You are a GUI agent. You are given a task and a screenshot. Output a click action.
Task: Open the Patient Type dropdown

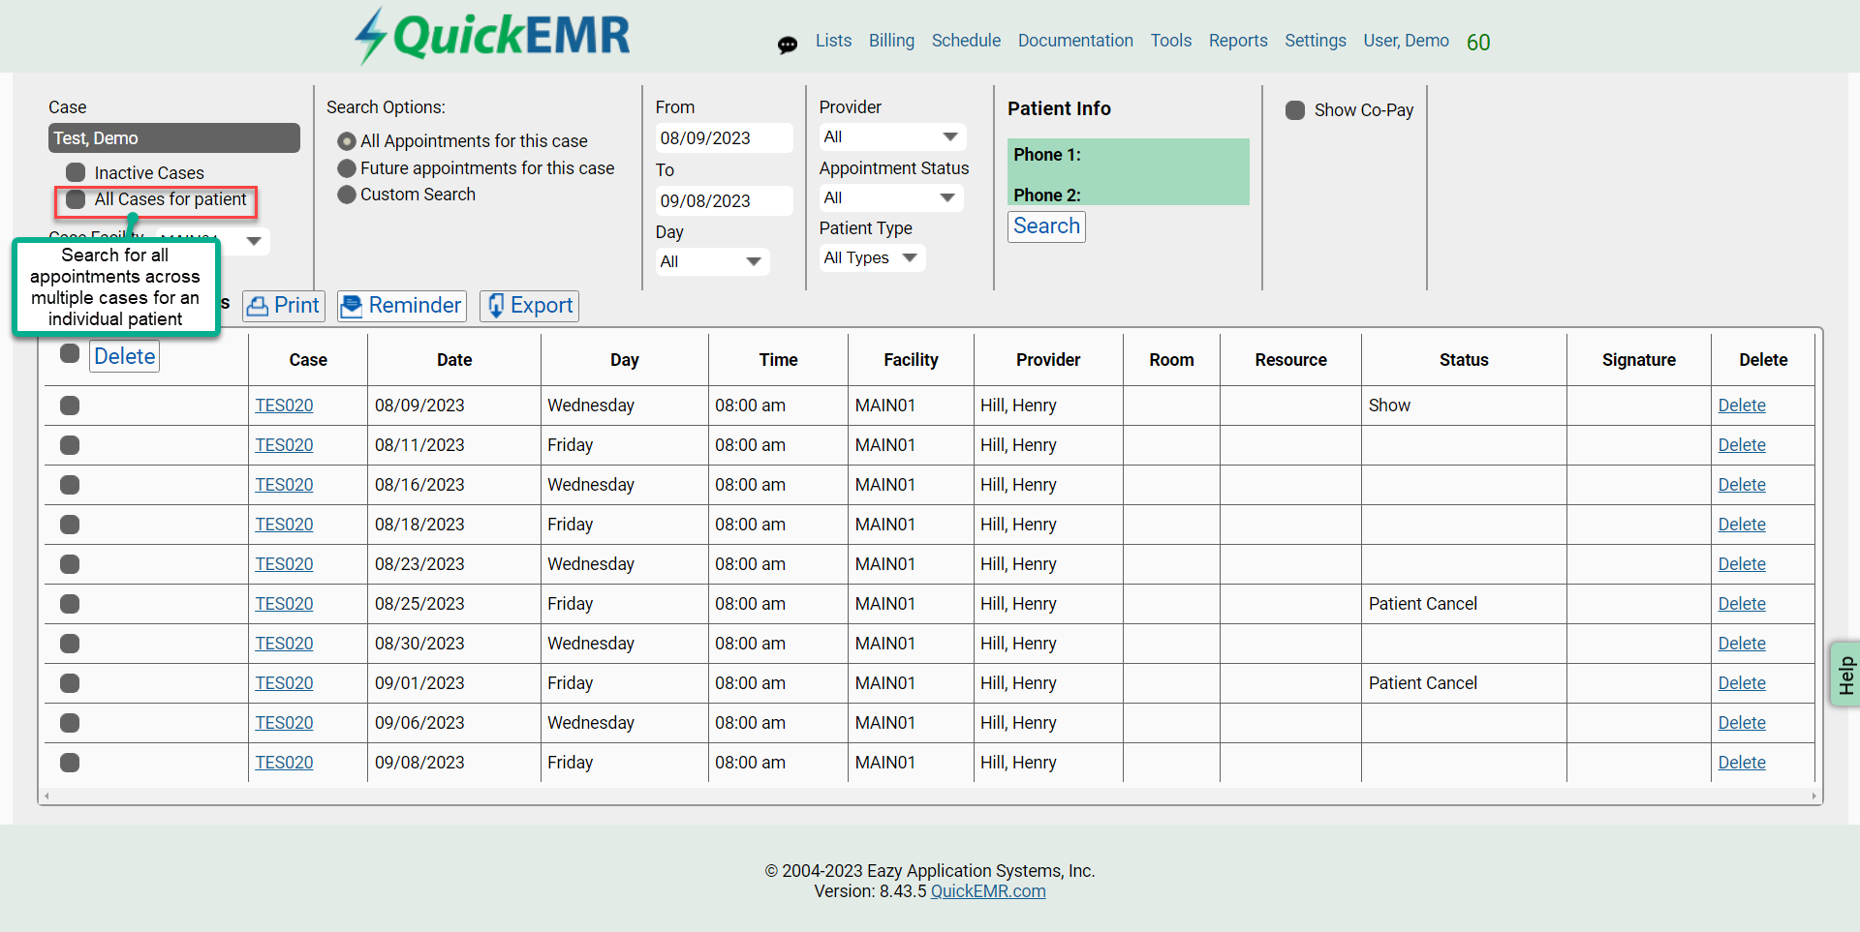point(872,258)
